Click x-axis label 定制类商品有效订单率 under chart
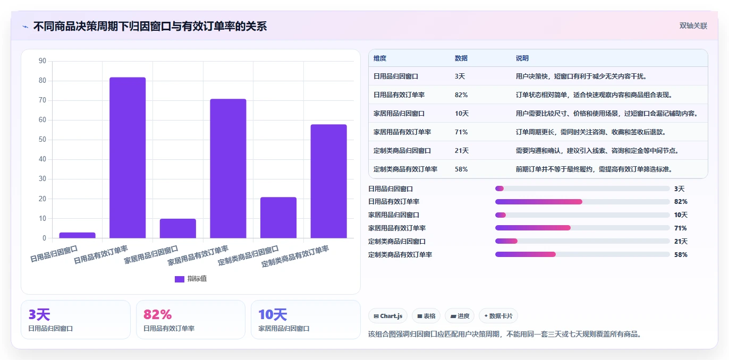 coord(295,255)
